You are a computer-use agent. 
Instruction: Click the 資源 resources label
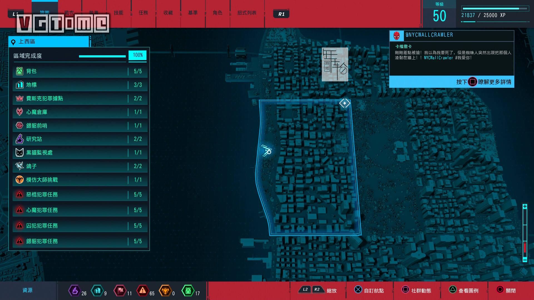[28, 290]
